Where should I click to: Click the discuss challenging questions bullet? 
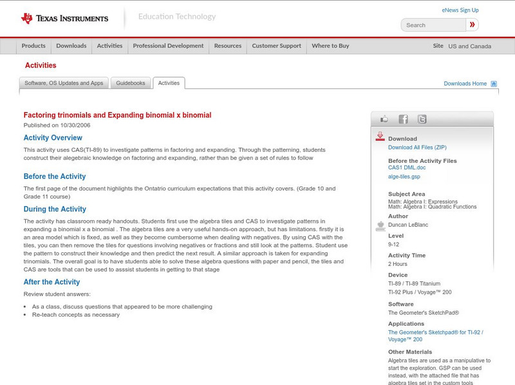point(122,307)
